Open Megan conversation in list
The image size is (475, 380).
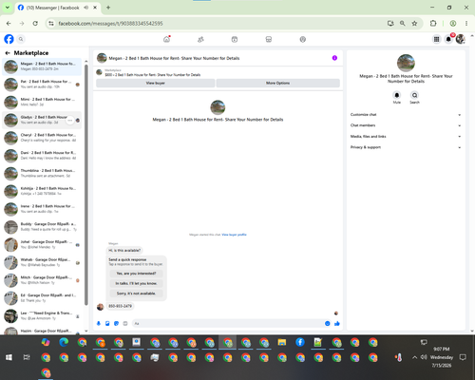click(42, 66)
